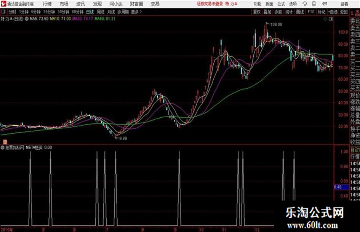The width and height of the screenshot is (360, 232).
Task: Open the envelope messages icon
Action: click(x=325, y=4)
